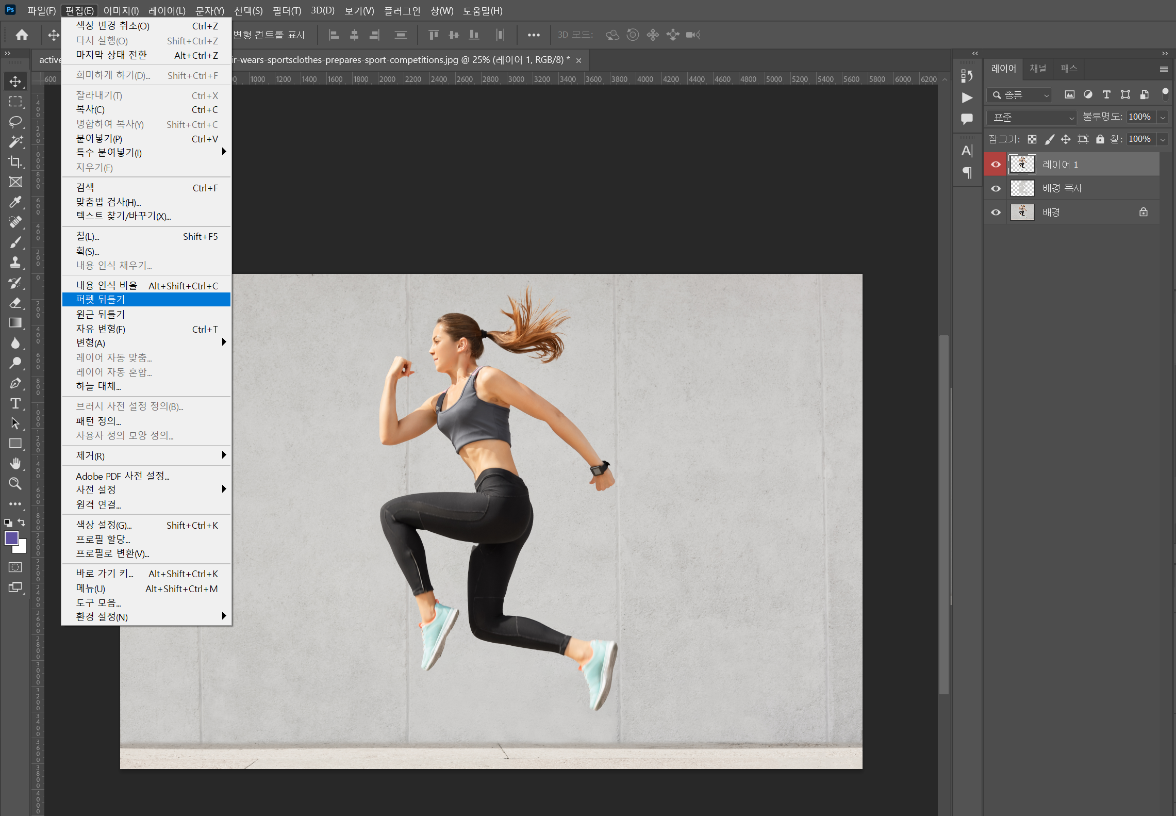The height and width of the screenshot is (816, 1176).
Task: Select the 배경 복사 layer thumbnail
Action: (x=1022, y=189)
